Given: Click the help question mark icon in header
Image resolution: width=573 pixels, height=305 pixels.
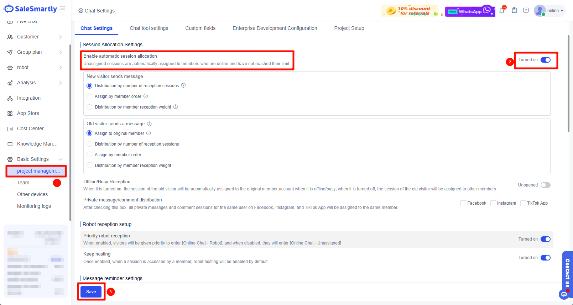Looking at the screenshot, I should [526, 11].
